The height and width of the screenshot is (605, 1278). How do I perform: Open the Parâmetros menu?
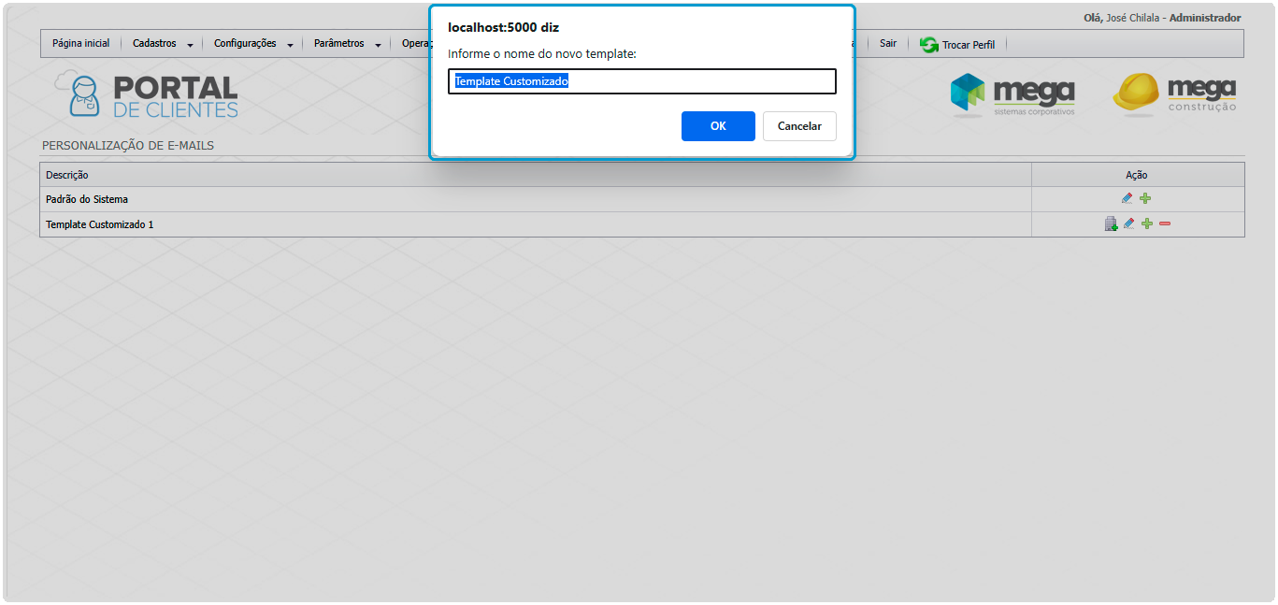coord(339,43)
